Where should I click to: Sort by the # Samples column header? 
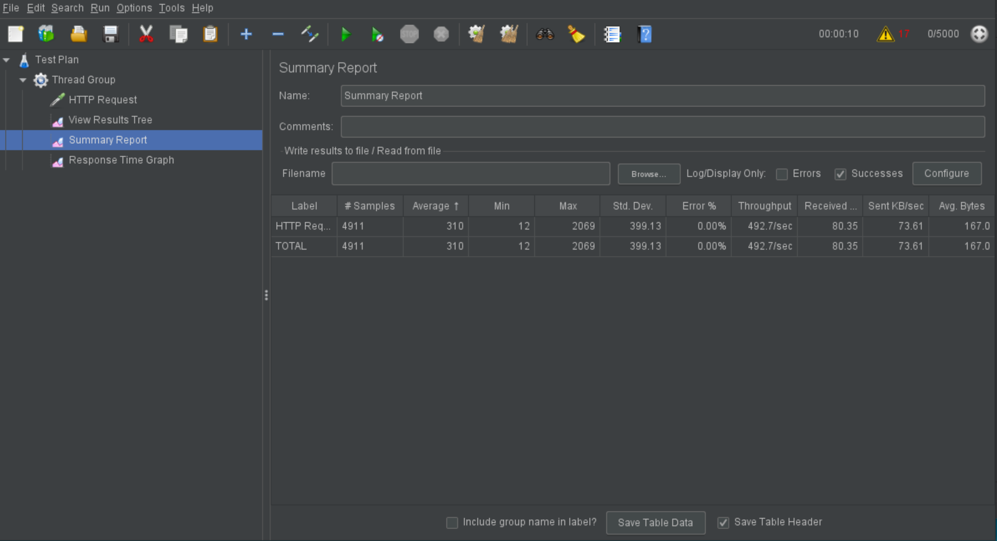coord(370,206)
